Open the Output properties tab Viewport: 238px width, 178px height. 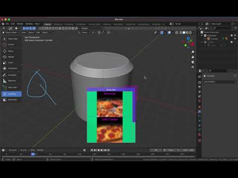(x=200, y=87)
